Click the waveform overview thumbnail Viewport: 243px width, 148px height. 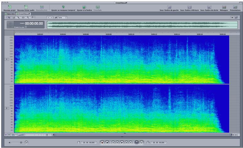tap(142, 25)
